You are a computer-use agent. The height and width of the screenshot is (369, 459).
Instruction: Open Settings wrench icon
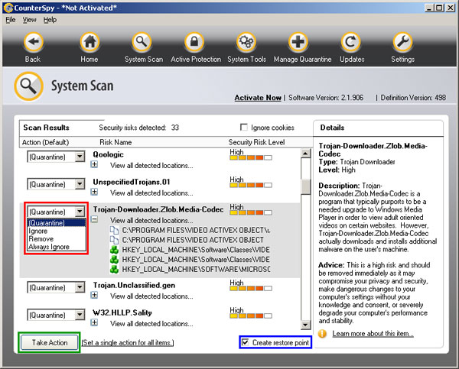tap(402, 42)
